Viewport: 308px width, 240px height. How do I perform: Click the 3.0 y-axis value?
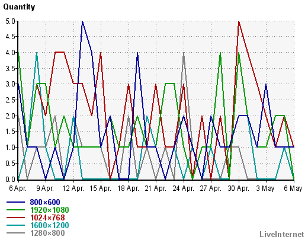(11, 84)
